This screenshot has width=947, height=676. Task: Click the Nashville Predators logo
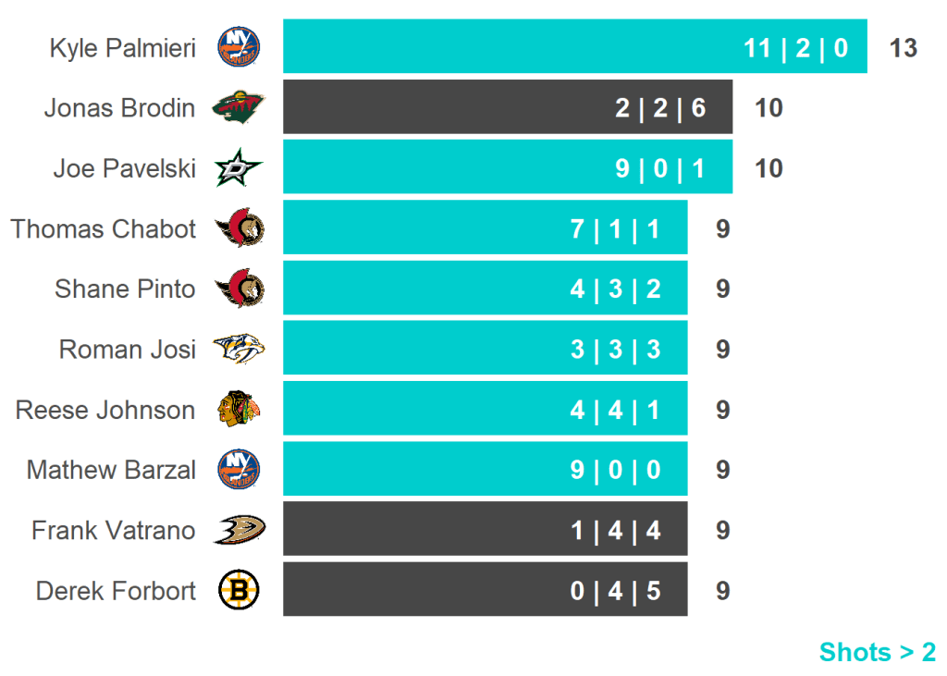click(239, 349)
